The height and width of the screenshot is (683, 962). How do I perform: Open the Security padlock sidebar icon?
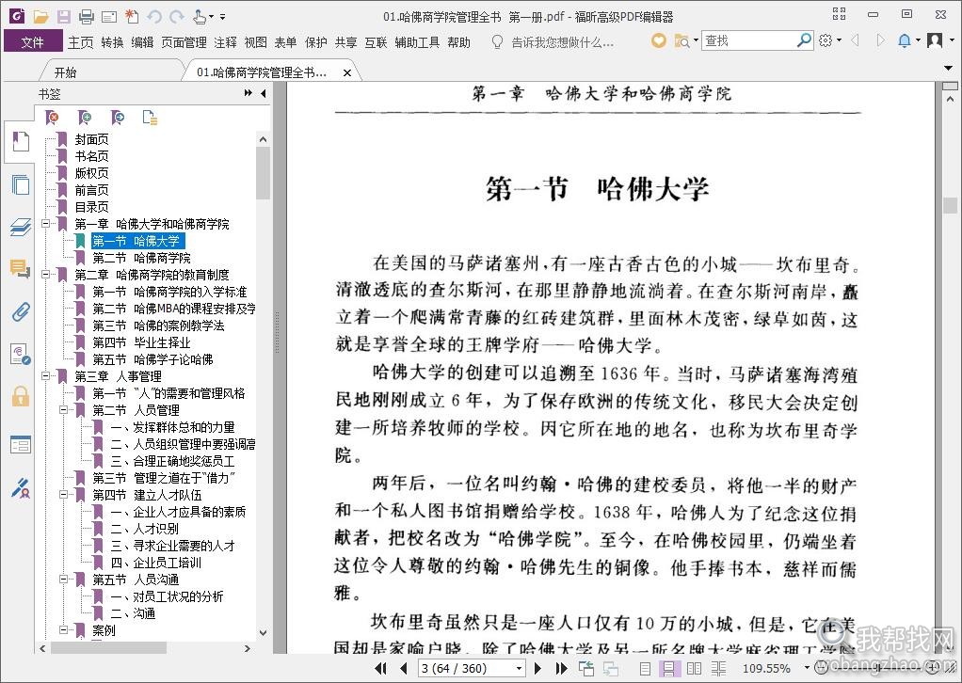click(21, 396)
